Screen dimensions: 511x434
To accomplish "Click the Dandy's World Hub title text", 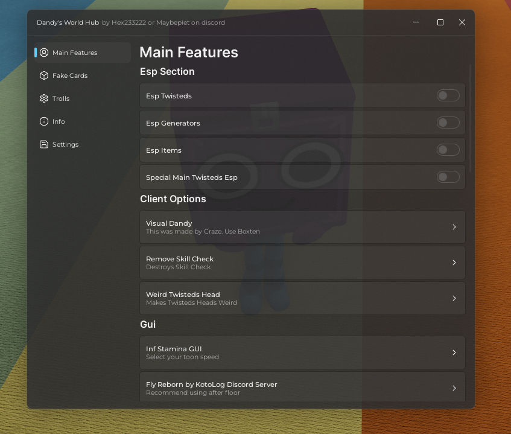I will tap(68, 22).
